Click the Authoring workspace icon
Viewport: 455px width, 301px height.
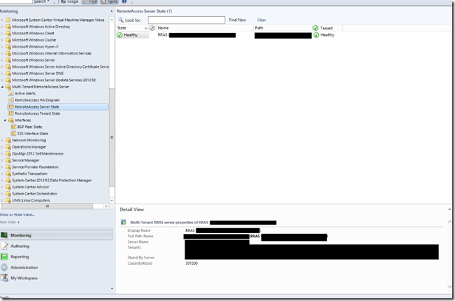coord(6,246)
